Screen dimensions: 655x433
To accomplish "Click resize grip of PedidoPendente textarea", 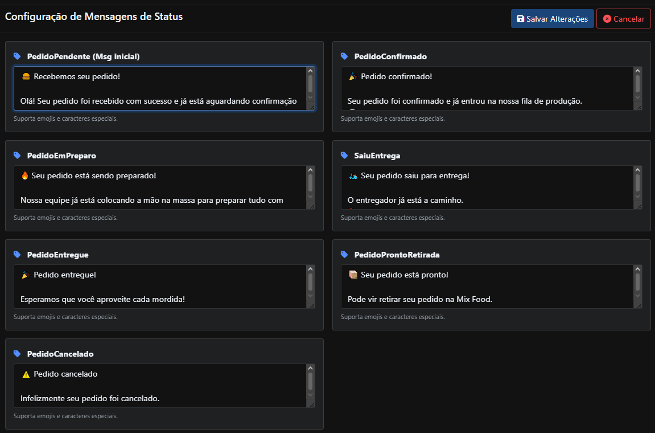I will (311, 107).
